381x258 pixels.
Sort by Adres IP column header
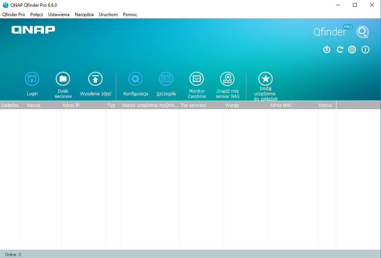tap(71, 105)
